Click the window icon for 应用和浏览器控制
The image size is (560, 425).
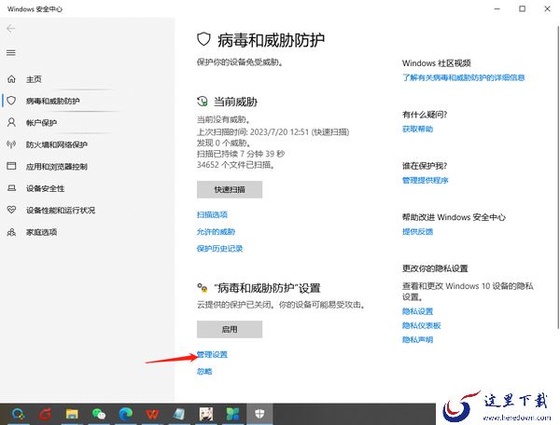point(11,166)
